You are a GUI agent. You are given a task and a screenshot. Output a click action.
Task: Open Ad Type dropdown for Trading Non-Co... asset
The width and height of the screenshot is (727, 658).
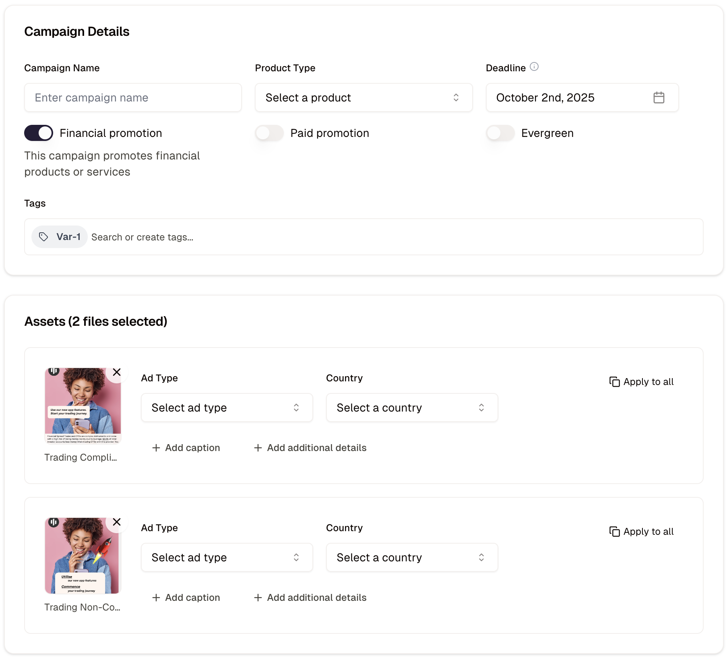[227, 557]
